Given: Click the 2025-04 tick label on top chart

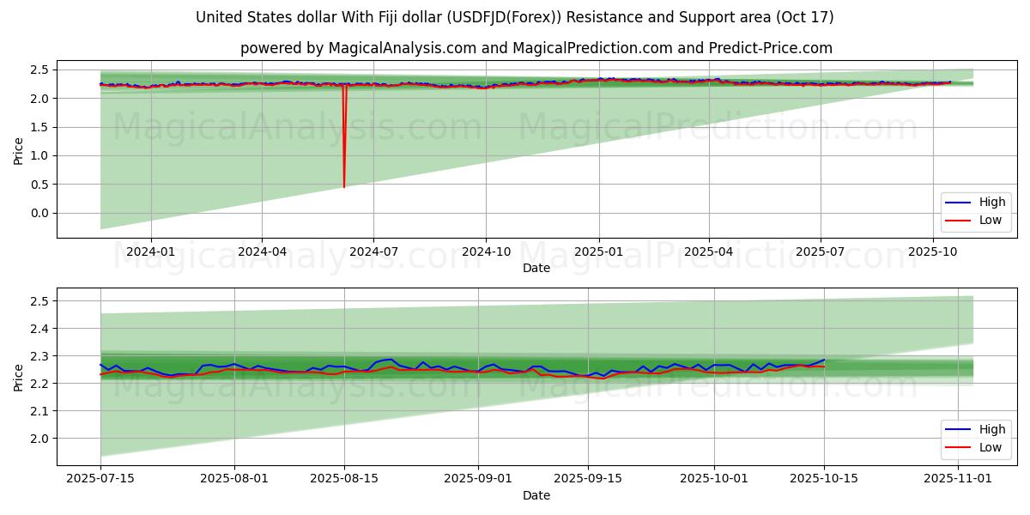Looking at the screenshot, I should 709,251.
